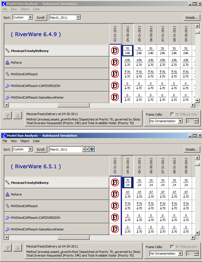Click vertical scrollbar down arrow in 6.4.9 grid
Viewport: 202px width, 262px height.
pyautogui.click(x=197, y=100)
